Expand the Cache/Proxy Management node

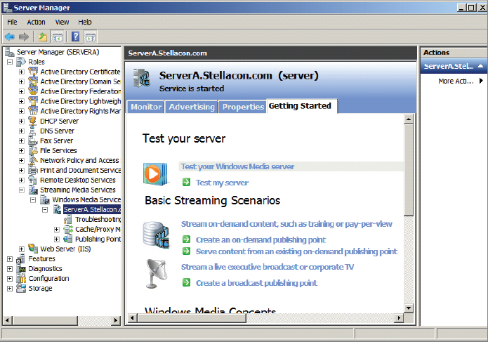coord(57,230)
